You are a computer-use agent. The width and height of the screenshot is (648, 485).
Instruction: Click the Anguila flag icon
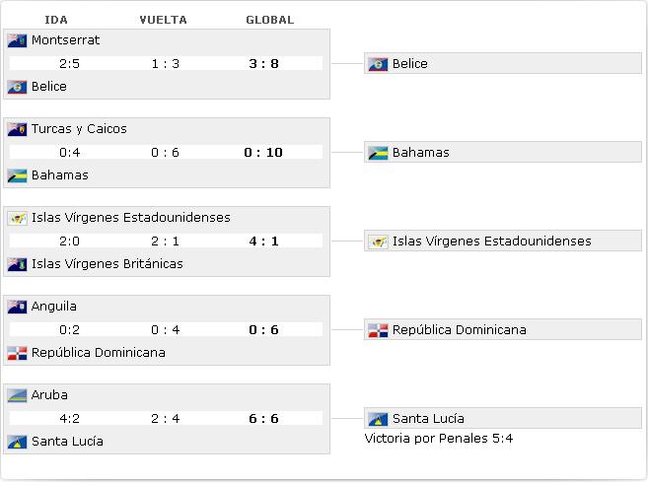[x=17, y=307]
